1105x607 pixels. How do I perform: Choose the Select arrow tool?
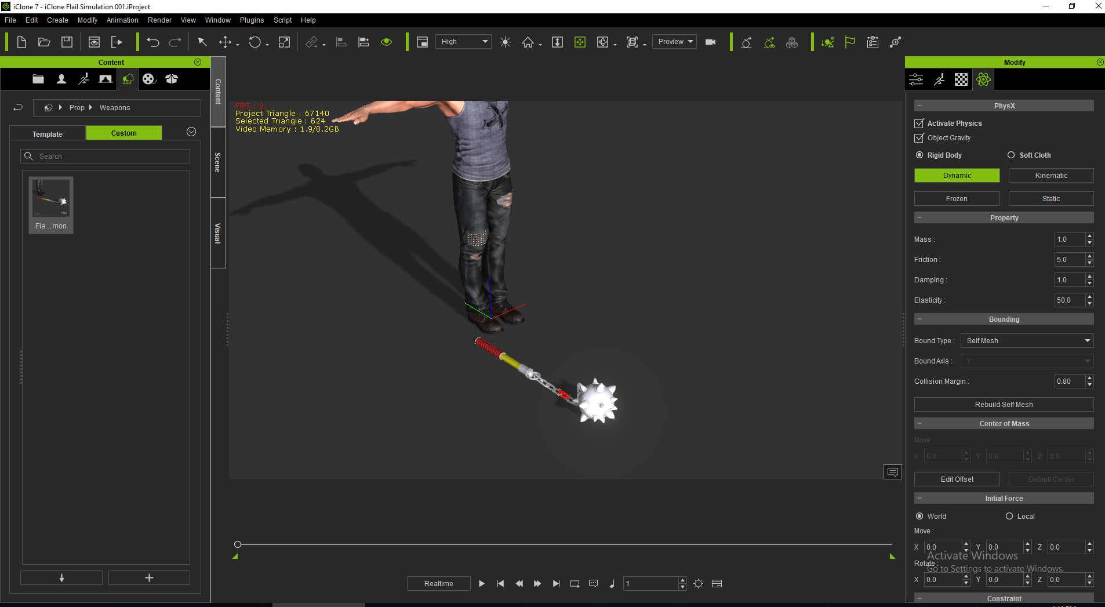tap(202, 42)
